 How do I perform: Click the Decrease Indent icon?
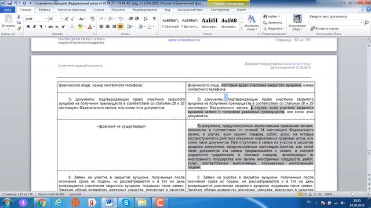[x=131, y=18]
